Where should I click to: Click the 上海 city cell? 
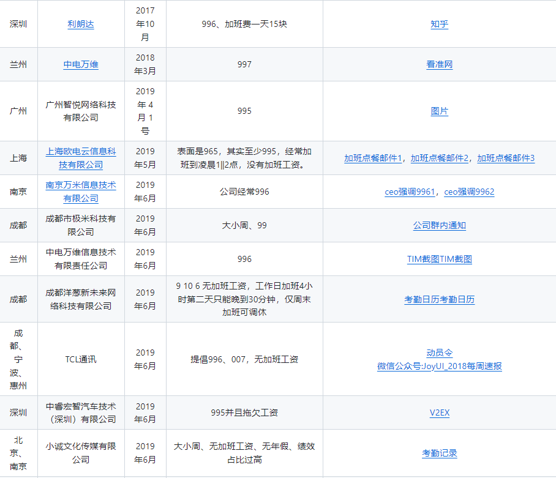[x=18, y=158]
